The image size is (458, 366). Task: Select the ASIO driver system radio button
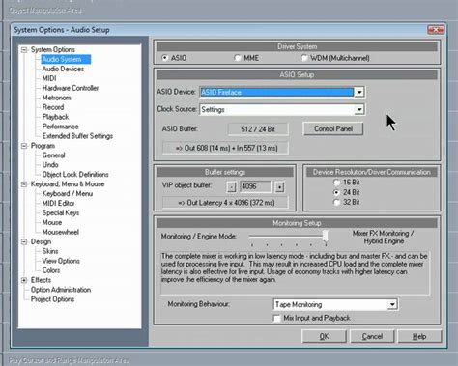pos(165,58)
